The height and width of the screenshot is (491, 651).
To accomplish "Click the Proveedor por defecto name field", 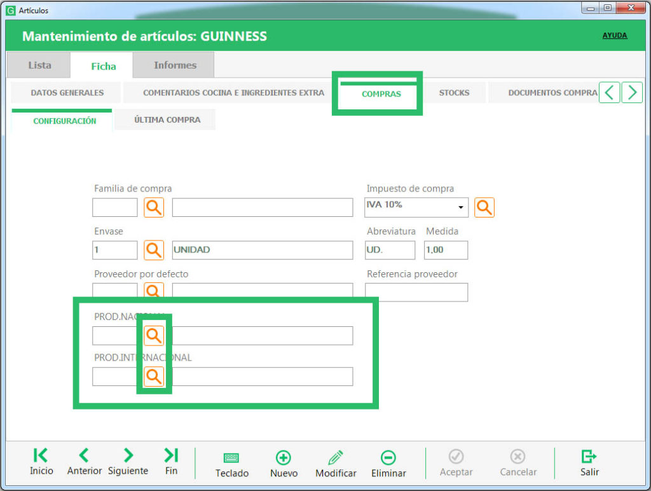I will 263,290.
